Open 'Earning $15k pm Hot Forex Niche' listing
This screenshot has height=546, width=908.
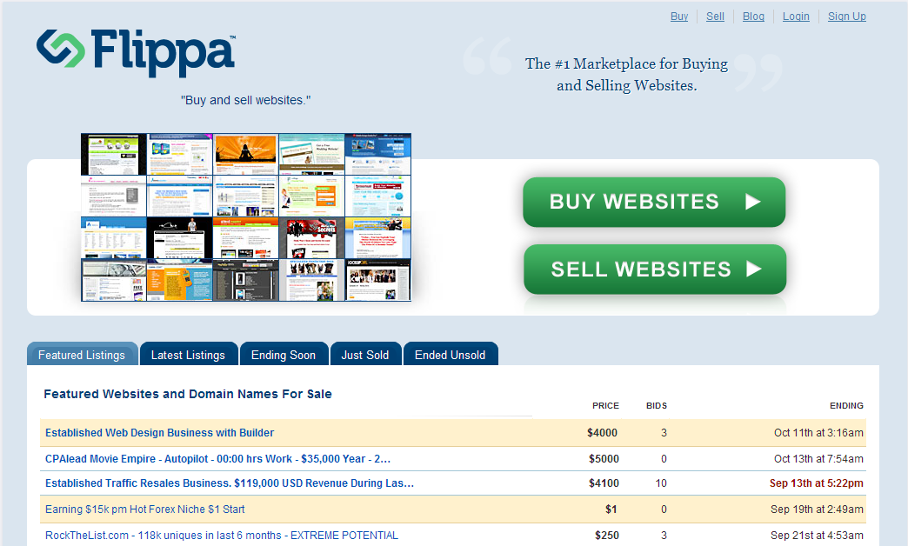[x=144, y=509]
